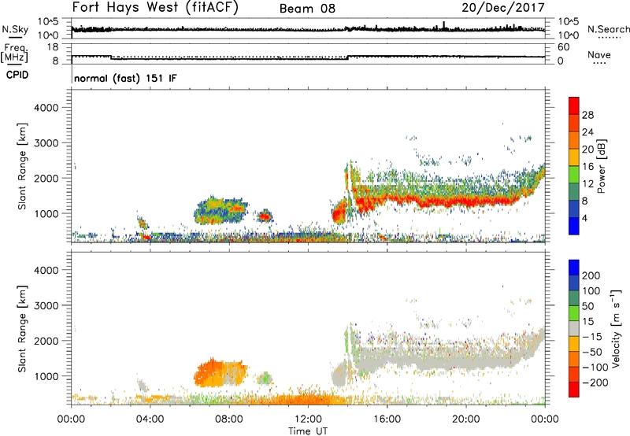The height and width of the screenshot is (436, 630).
Task: Click the '08:00' time tick label
Action: point(229,419)
